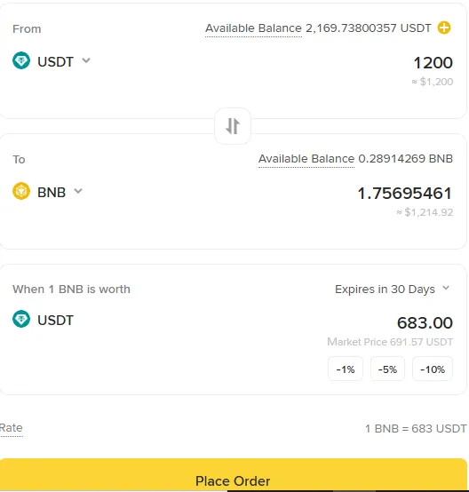Click the Place Order button
This screenshot has width=469, height=492.
click(234, 475)
